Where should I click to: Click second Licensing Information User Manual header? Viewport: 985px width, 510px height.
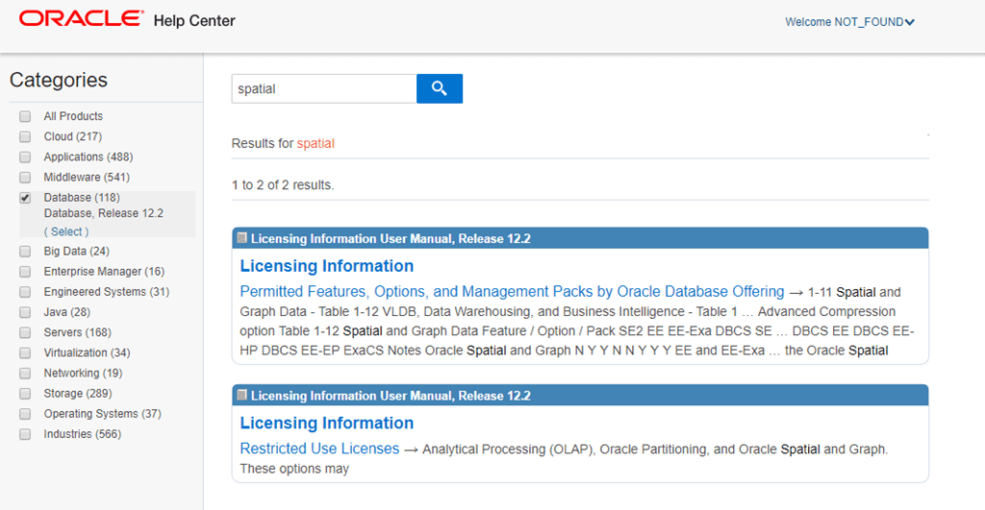coord(580,395)
